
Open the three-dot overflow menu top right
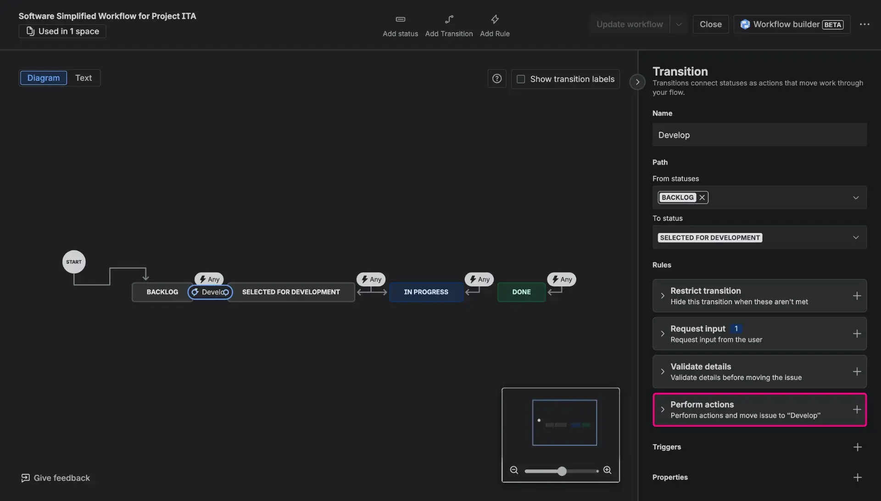865,24
